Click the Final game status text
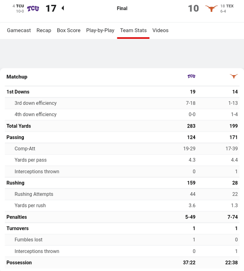The height and width of the screenshot is (271, 244). (x=122, y=8)
